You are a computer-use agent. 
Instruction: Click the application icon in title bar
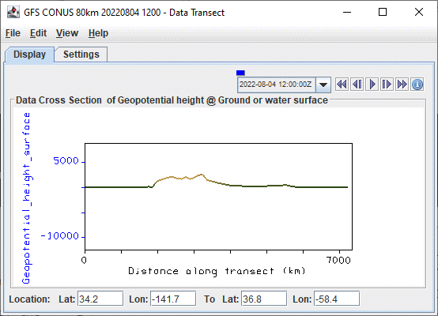pos(13,13)
